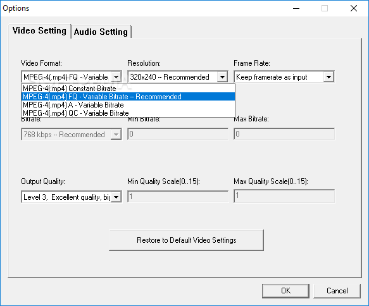The width and height of the screenshot is (369, 306).
Task: Click the Min Quality Scale(0..15) label
Action: [x=163, y=181]
